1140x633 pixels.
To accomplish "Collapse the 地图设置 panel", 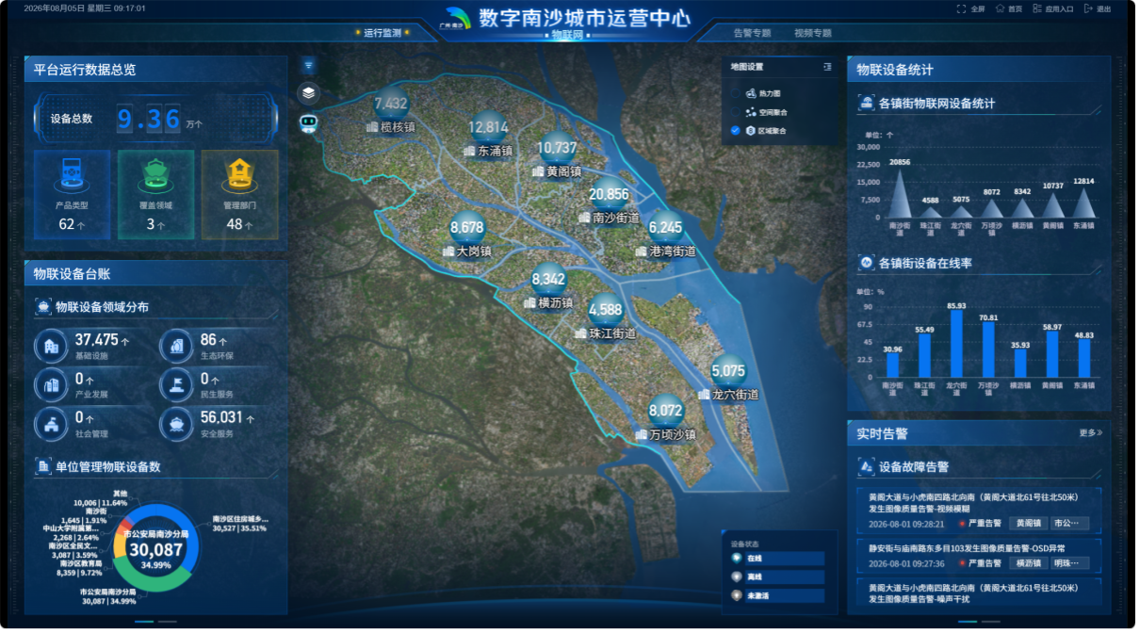I will click(x=827, y=67).
